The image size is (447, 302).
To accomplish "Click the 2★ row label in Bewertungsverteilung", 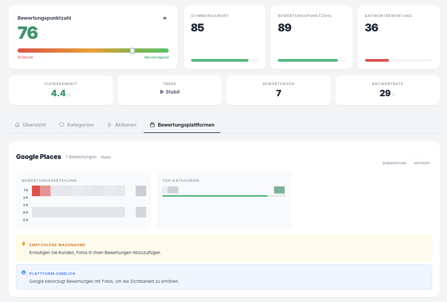I will [26, 198].
